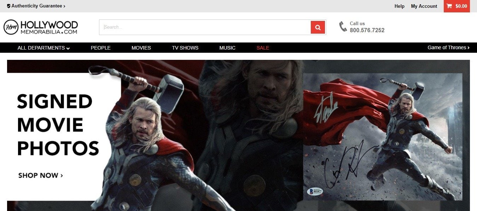Go to My Account
Screen dimensions: 477x211
point(424,6)
